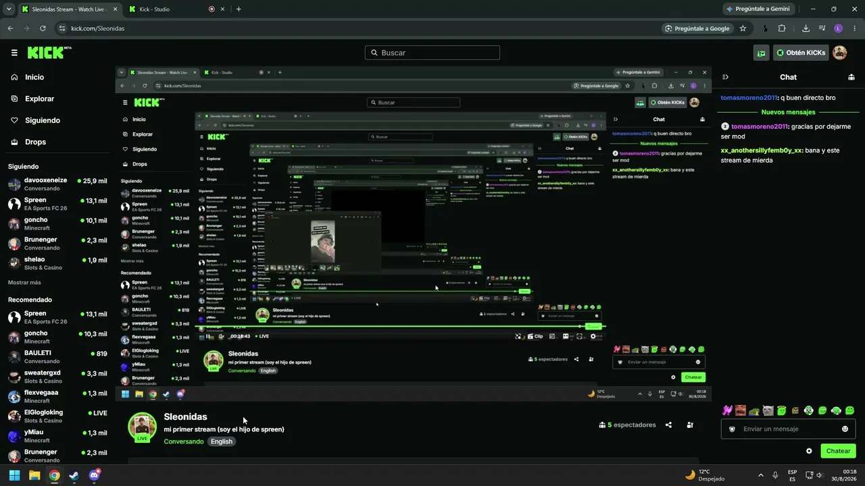Click the Nuevos mensajes divider label
The height and width of the screenshot is (486, 865).
pos(788,112)
